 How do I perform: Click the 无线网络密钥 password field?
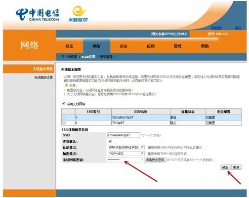click(x=124, y=159)
